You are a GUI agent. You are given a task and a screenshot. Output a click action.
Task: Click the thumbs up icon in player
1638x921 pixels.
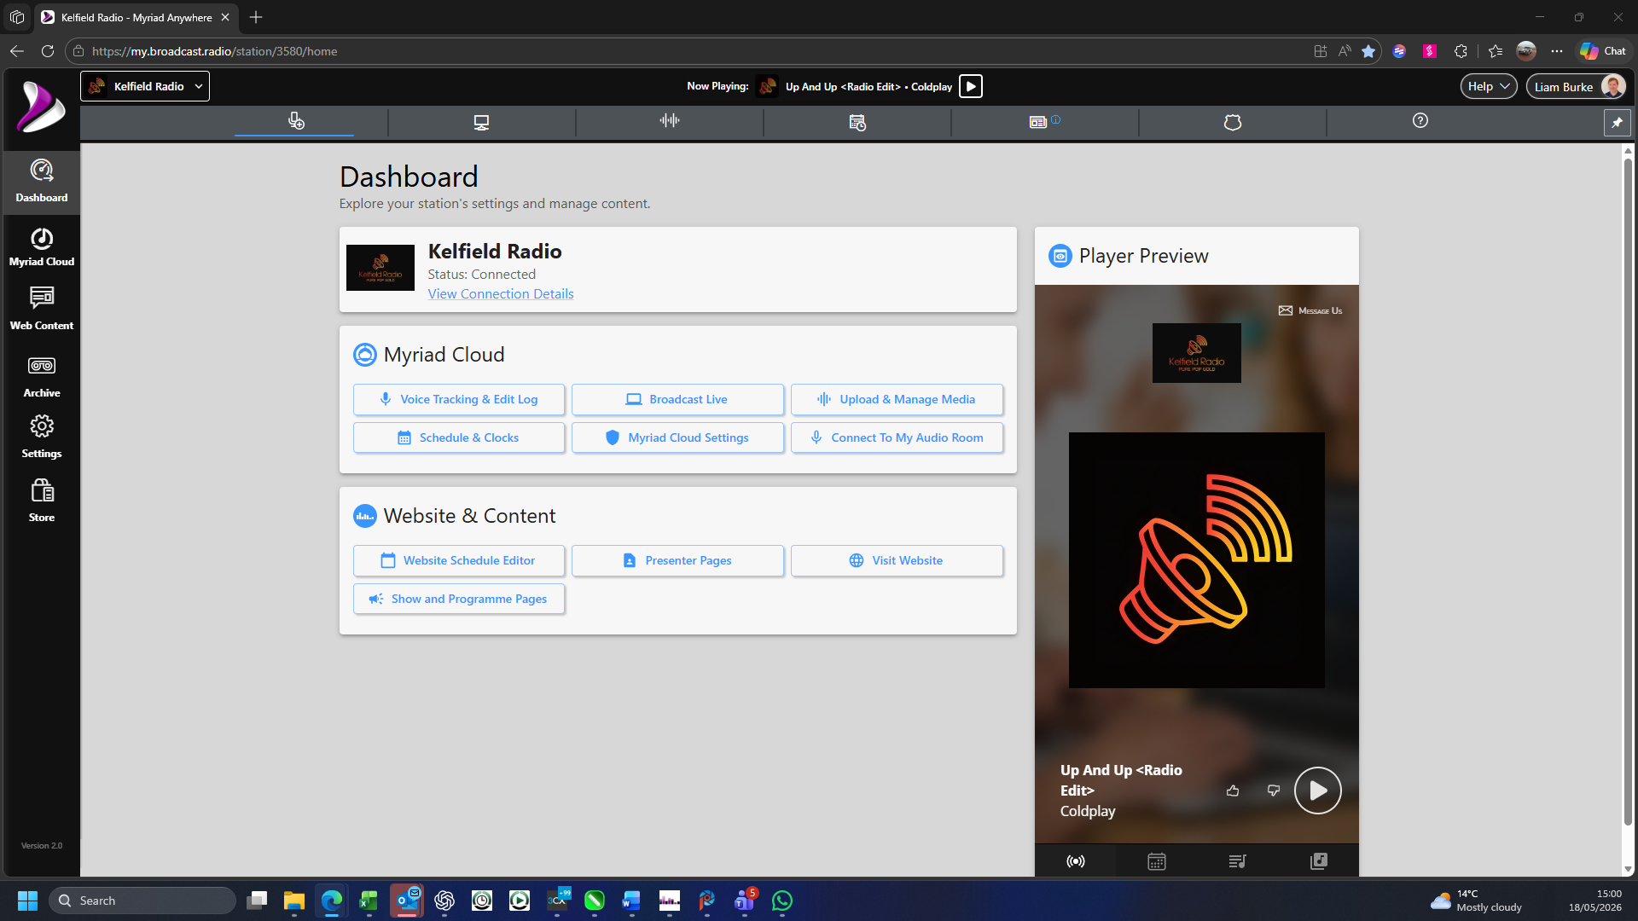coord(1233,791)
